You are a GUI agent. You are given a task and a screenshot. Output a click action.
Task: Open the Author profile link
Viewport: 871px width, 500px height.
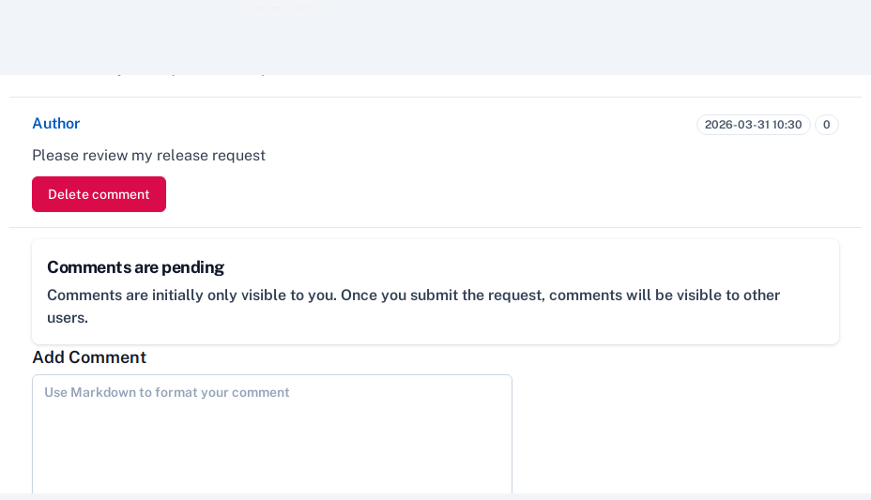[55, 124]
